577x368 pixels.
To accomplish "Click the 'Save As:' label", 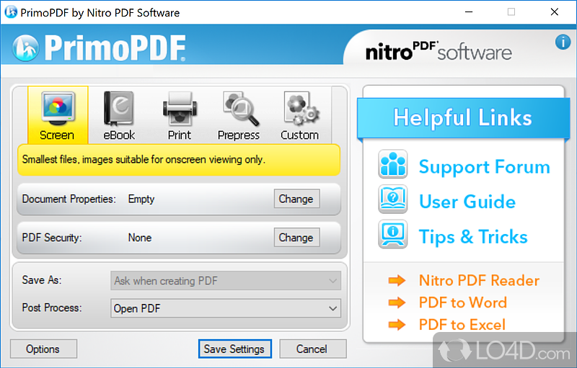I will click(42, 280).
